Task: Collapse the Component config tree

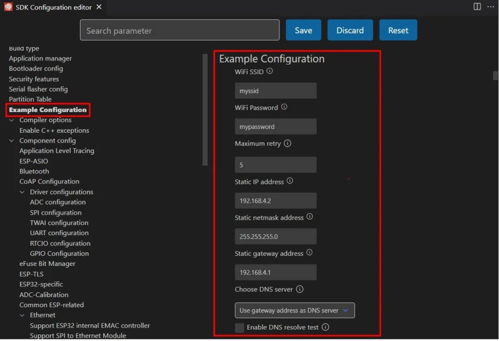Action: coord(12,140)
